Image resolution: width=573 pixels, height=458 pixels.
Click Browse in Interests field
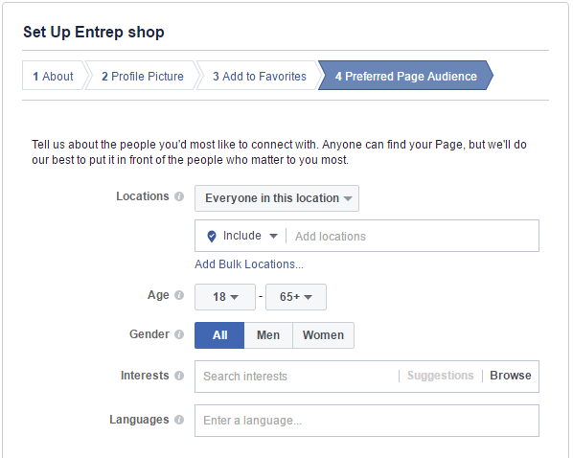click(511, 376)
